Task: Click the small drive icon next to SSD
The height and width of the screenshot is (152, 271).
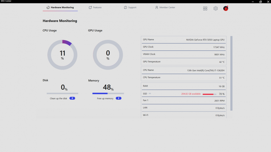Action: click(150, 94)
